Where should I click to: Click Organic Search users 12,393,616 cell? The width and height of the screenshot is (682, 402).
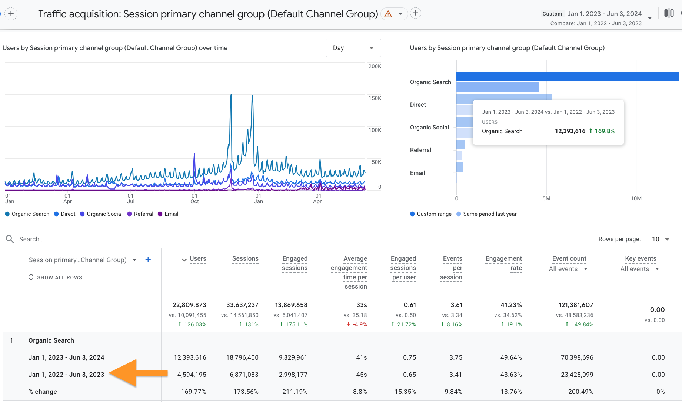click(x=190, y=357)
